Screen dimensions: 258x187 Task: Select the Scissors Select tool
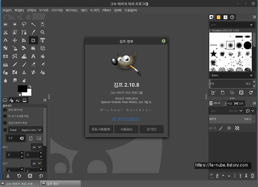(x=5, y=32)
